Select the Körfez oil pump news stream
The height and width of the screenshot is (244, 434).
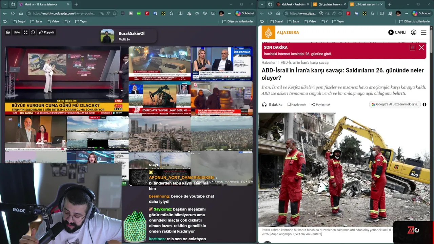(159, 98)
